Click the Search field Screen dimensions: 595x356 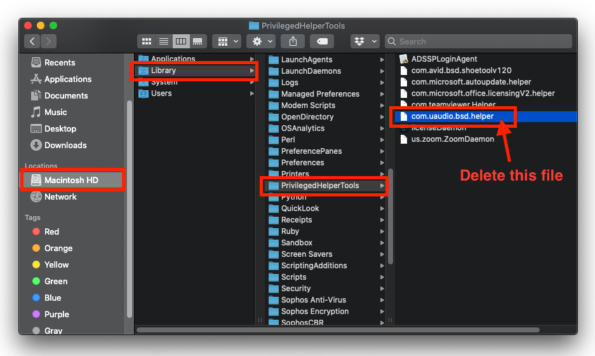(479, 41)
